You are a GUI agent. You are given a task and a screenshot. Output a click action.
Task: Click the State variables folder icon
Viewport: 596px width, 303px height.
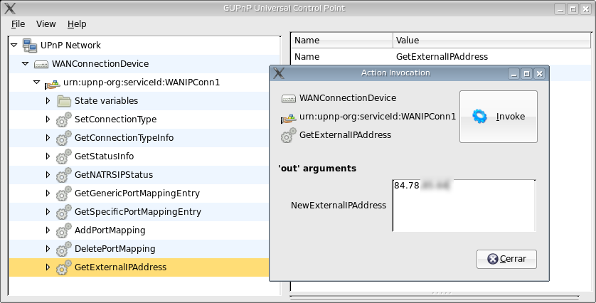pos(64,101)
